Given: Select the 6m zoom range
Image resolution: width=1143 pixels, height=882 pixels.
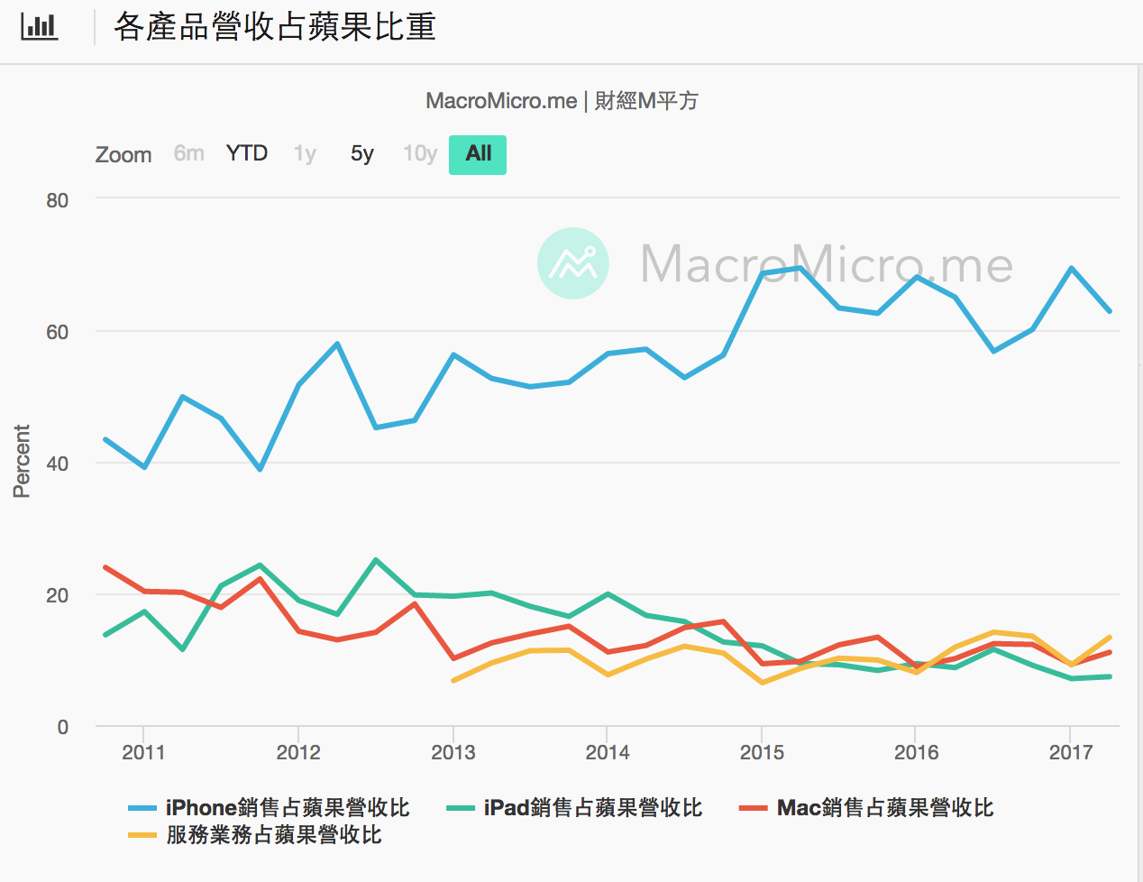Looking at the screenshot, I should point(189,153).
